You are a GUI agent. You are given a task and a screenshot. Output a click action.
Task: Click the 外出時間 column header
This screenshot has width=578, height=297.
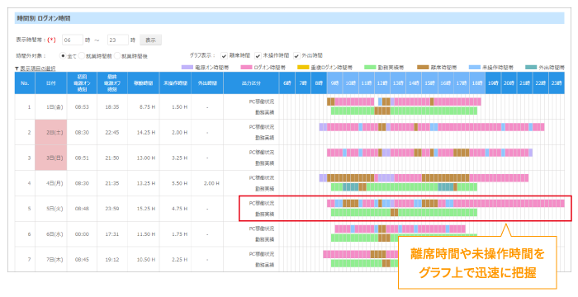pyautogui.click(x=207, y=83)
